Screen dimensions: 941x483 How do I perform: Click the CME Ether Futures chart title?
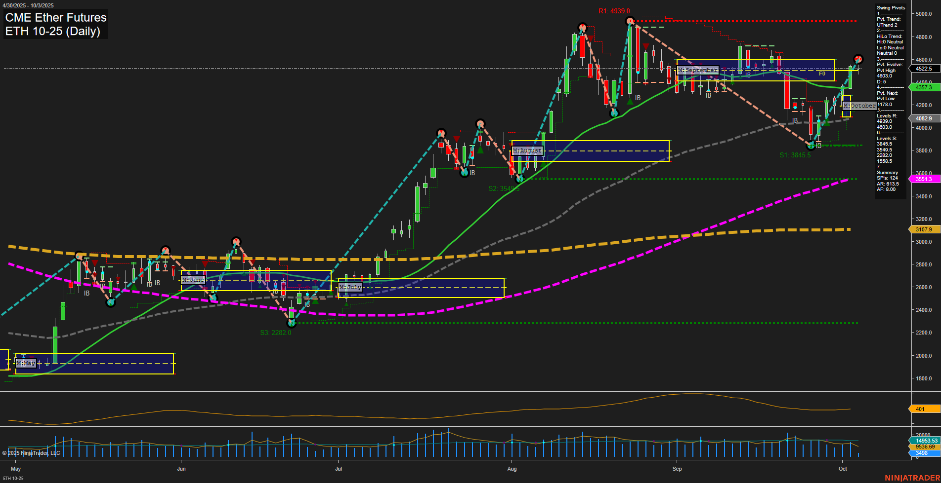pyautogui.click(x=55, y=18)
